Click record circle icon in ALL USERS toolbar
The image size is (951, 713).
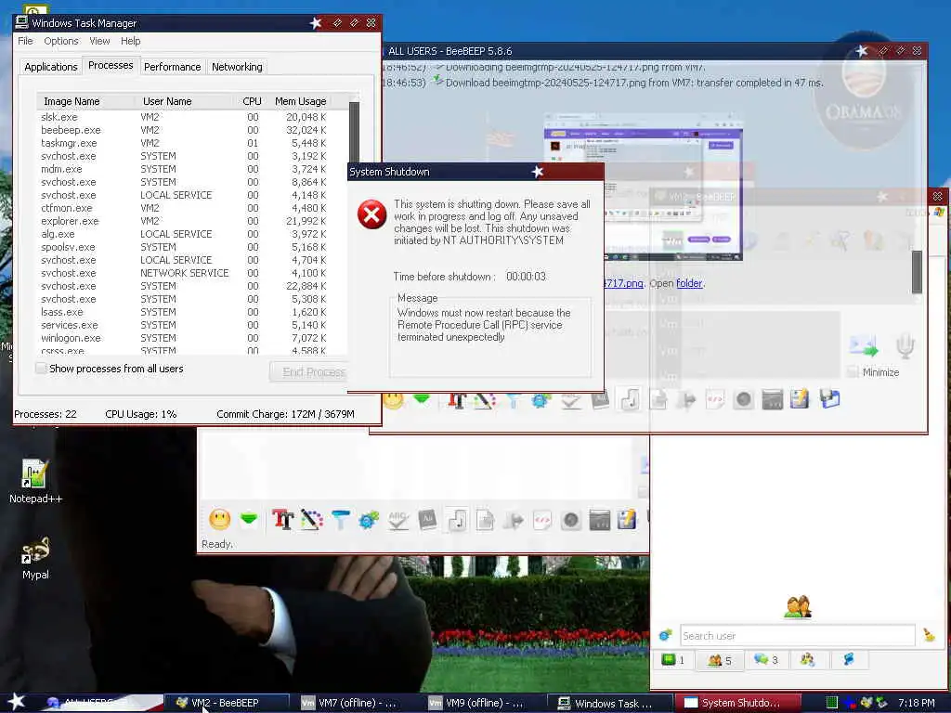tap(744, 399)
